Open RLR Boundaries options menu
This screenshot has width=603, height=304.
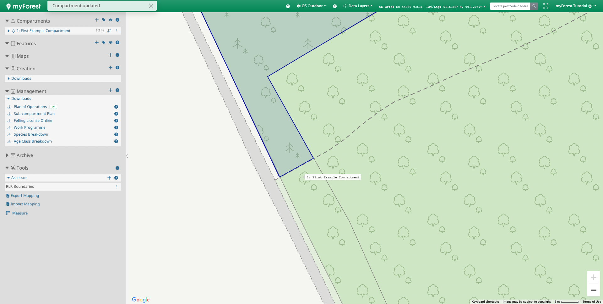[x=116, y=187]
